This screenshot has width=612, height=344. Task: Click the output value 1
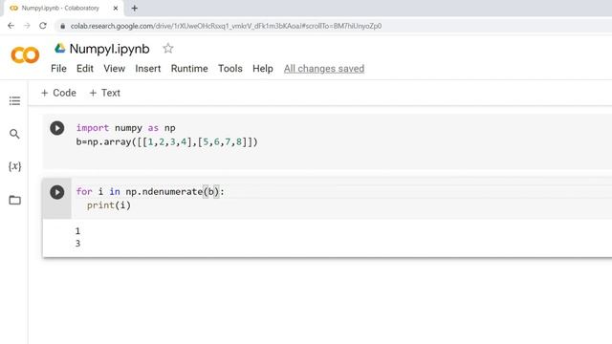point(77,231)
